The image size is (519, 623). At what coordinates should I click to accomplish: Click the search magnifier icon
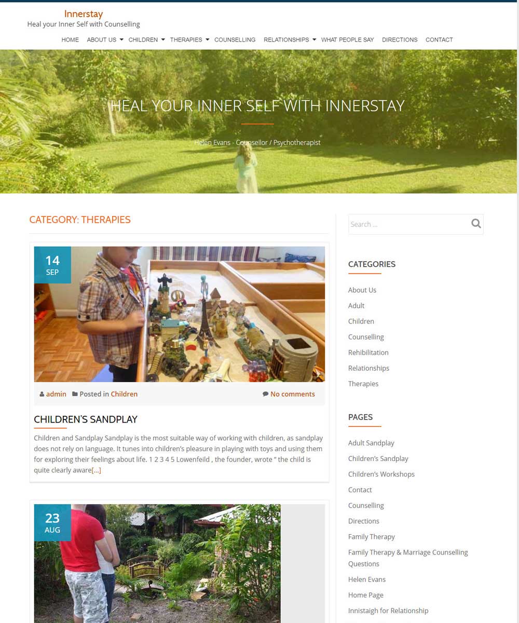(x=476, y=224)
